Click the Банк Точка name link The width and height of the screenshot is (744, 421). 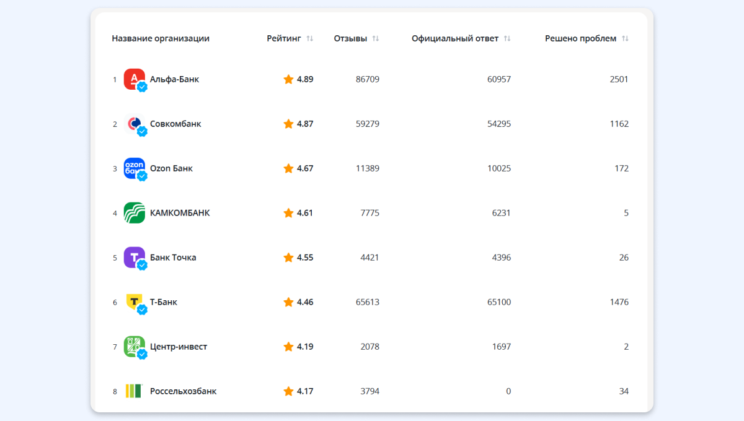tap(173, 258)
